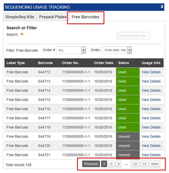The width and height of the screenshot is (169, 173).
Task: Click the Used status of S44718
Action: click(x=128, y=127)
